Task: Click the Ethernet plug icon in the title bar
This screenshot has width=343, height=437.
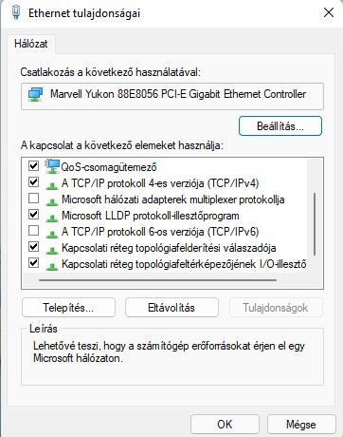Action: click(16, 12)
